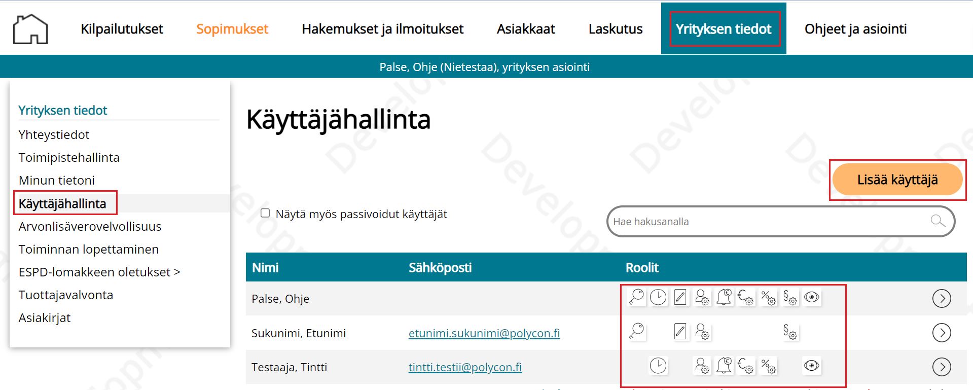Click the Hae hakusanalla search field
973x390 pixels.
click(x=781, y=221)
